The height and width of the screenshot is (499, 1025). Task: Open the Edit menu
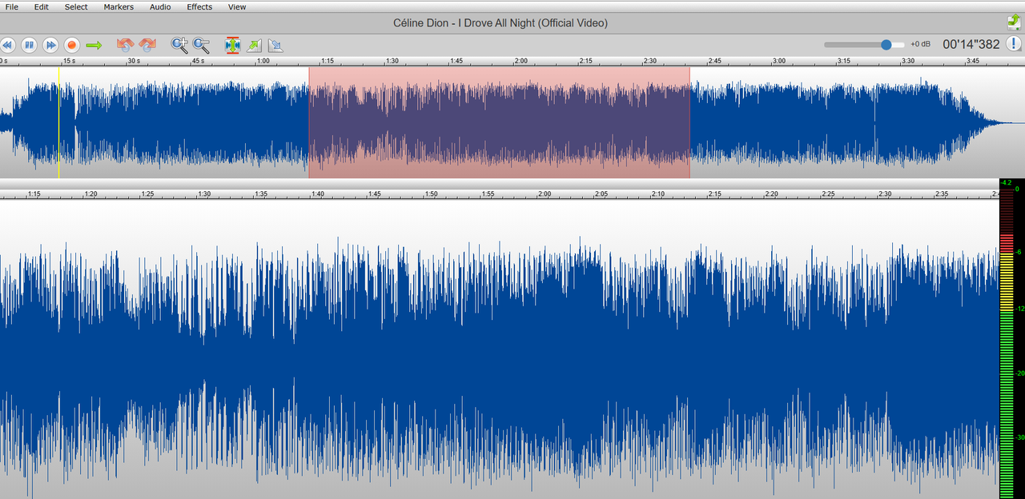point(42,6)
